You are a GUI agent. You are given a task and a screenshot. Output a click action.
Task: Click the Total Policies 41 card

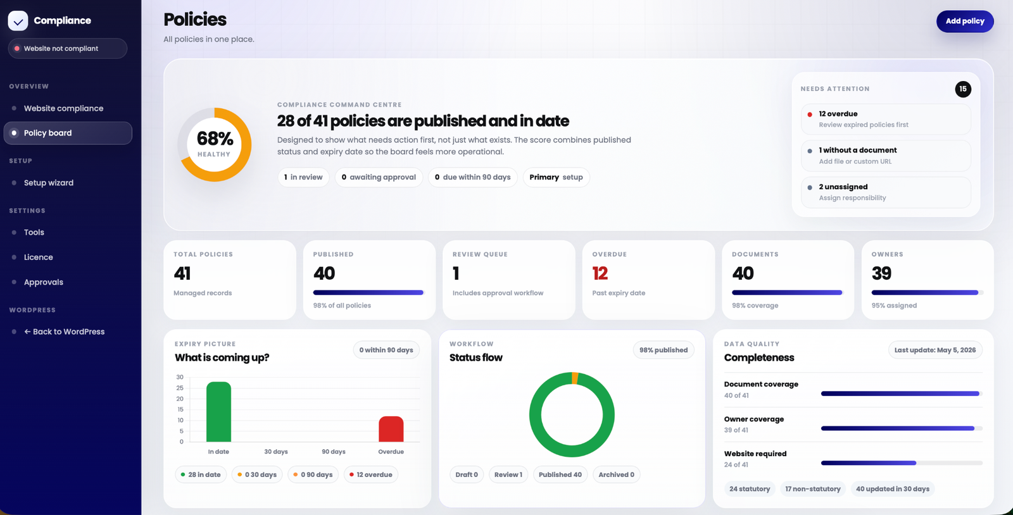230,280
